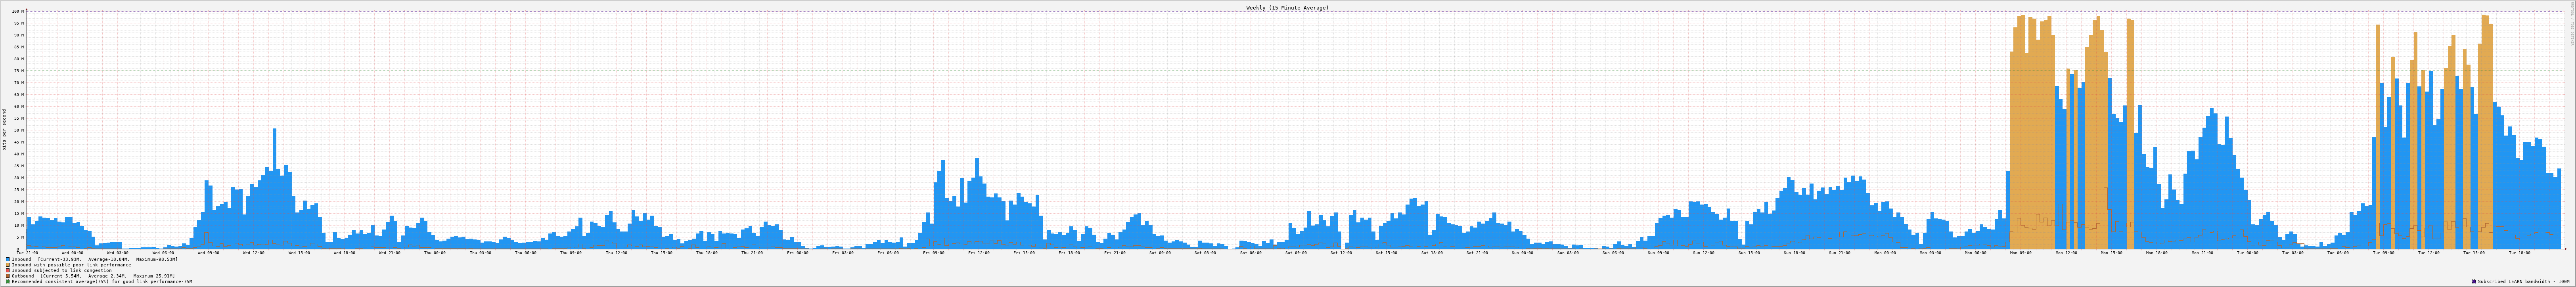This screenshot has height=287, width=2576.
Task: Click the green recommended average legend swatch
Action: tap(8, 282)
